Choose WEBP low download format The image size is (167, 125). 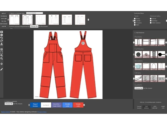163,107
